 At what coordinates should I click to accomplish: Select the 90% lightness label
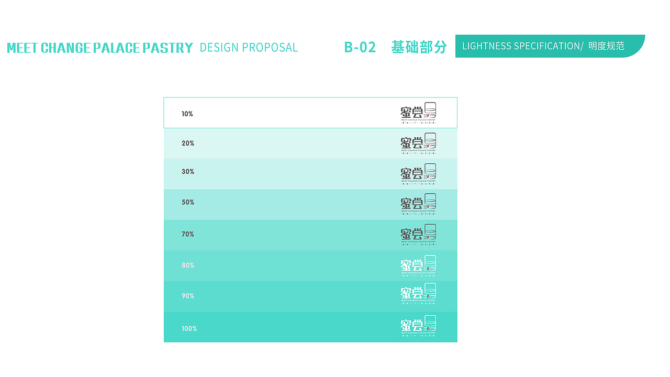[188, 296]
